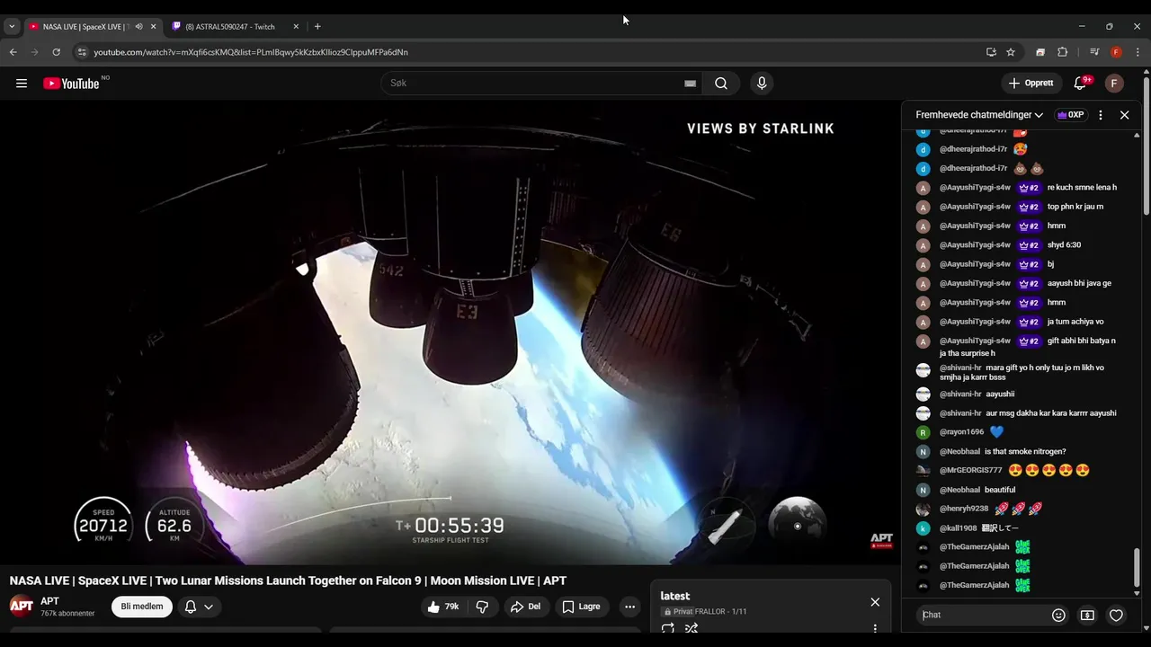Open latest playlist three-dot menu
The width and height of the screenshot is (1151, 647).
pos(875,628)
